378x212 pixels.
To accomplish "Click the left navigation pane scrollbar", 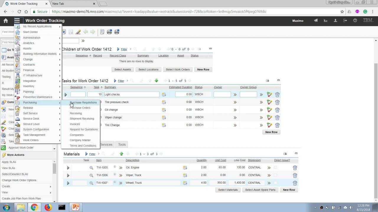I will pyautogui.click(x=54, y=168).
